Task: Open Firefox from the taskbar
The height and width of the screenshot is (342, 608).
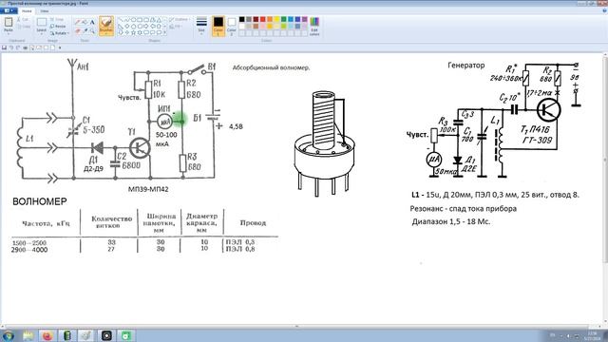Action: pos(47,335)
